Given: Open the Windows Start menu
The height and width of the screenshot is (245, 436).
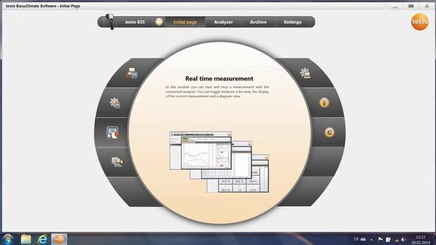Looking at the screenshot, I should point(7,239).
